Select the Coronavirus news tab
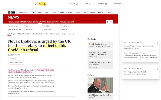The width and height of the screenshot is (161, 100). (28, 22)
